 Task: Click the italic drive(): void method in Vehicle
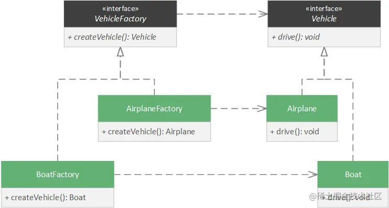point(296,37)
